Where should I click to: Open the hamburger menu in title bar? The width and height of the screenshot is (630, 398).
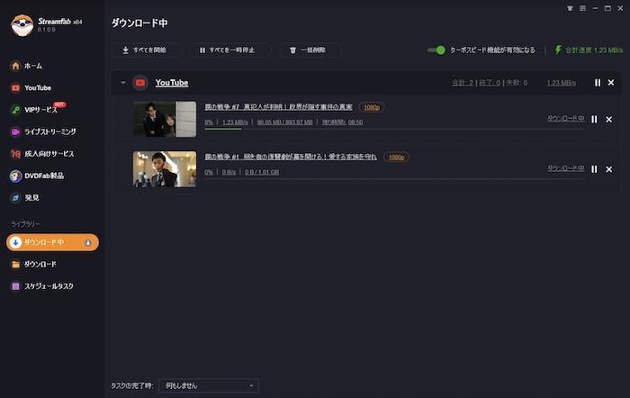582,8
